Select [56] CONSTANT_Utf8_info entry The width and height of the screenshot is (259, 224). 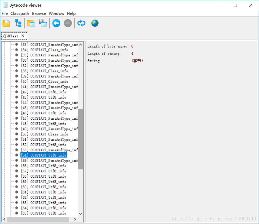coord(44,166)
